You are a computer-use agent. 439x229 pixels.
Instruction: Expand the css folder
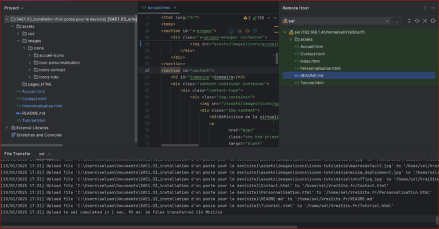tap(18, 34)
